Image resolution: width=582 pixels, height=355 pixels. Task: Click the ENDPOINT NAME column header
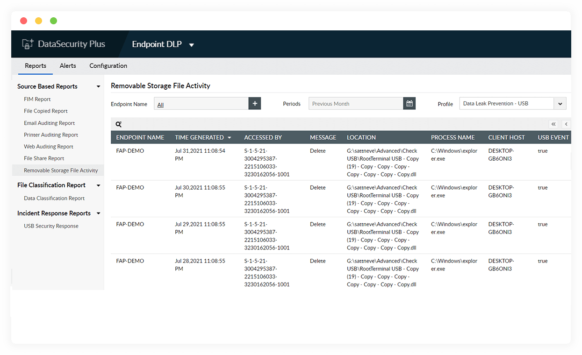140,137
